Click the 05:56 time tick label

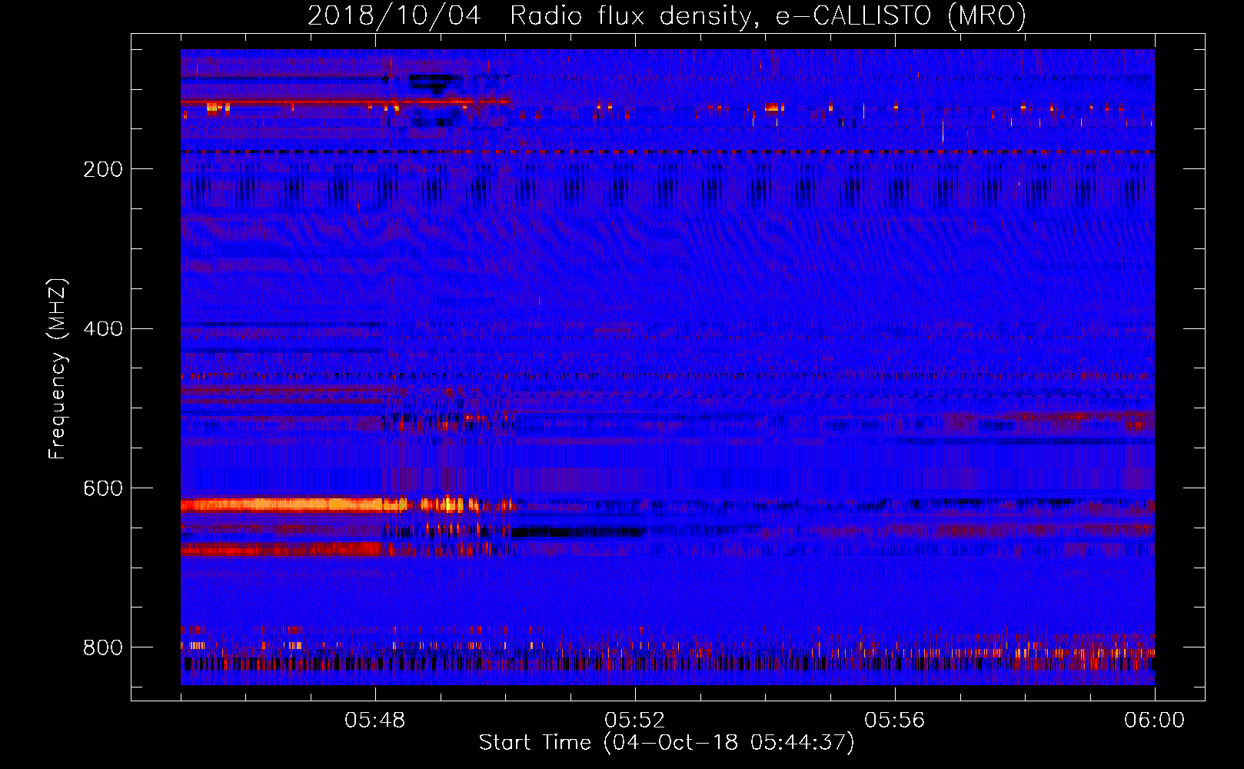[895, 721]
